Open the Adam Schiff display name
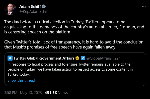Image resolution: width=150 pixels, height=99 pixels. 30,7
